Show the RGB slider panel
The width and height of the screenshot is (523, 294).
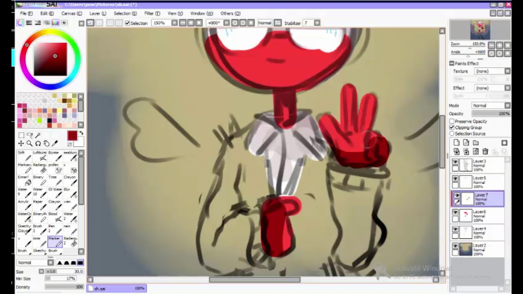coord(29,23)
